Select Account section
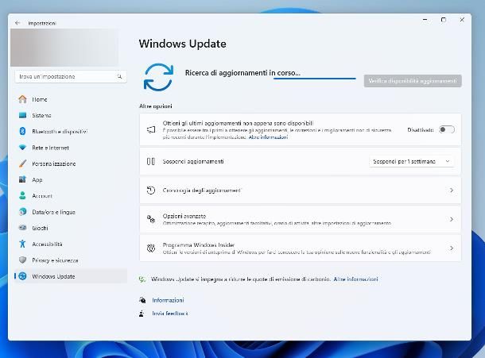This screenshot has height=358, width=485. click(71, 195)
